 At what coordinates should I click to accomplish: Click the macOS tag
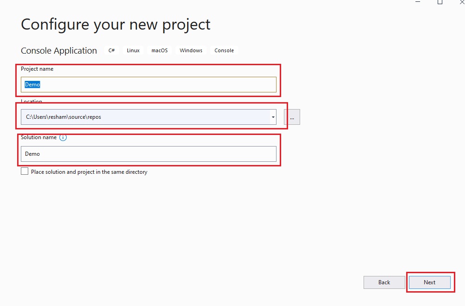click(x=159, y=50)
